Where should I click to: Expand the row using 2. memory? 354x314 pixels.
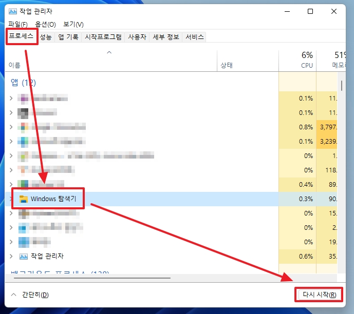coord(11,227)
